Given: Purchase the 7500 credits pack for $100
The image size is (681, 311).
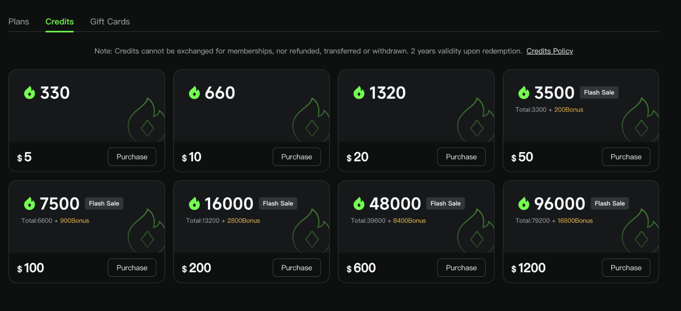Looking at the screenshot, I should click(x=132, y=268).
